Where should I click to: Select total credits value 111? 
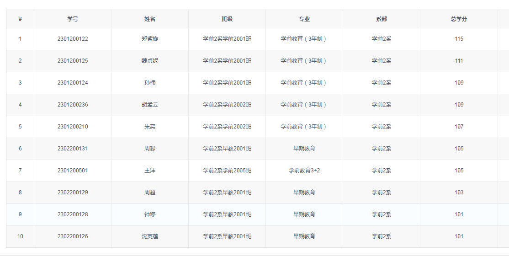pyautogui.click(x=459, y=61)
